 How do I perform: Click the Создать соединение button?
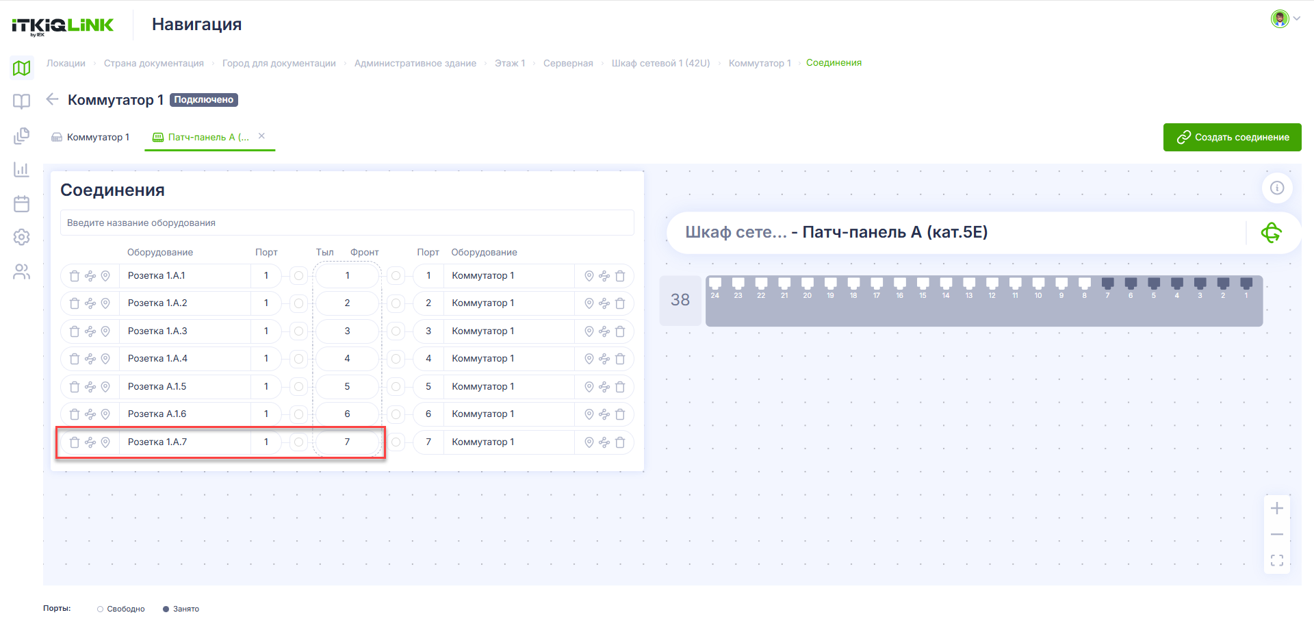(x=1232, y=137)
